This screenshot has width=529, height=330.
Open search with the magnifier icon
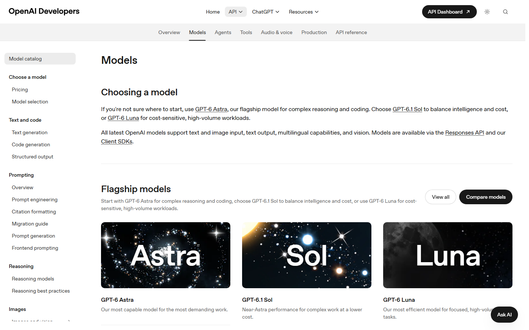(x=505, y=12)
